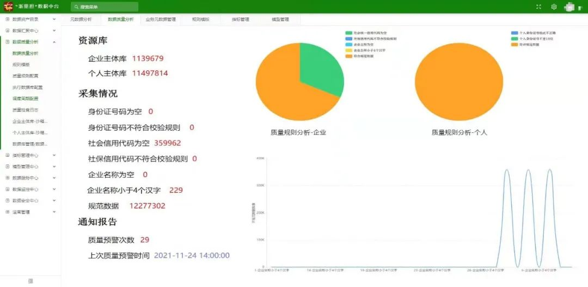This screenshot has width=588, height=287.
Task: Open 执行数据库配置 in the sidebar
Action: [x=27, y=87]
